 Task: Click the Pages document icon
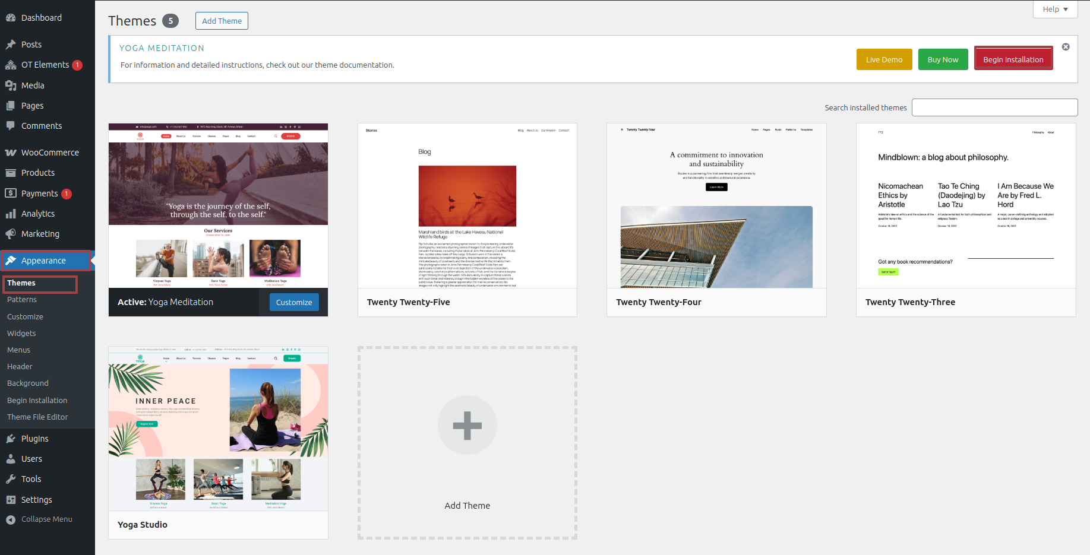click(11, 106)
